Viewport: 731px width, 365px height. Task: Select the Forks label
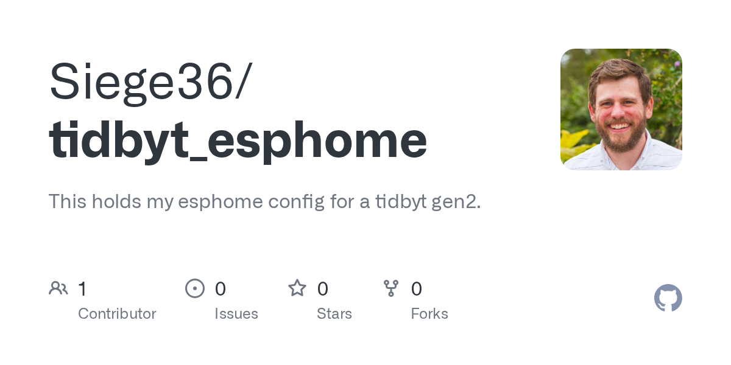pyautogui.click(x=429, y=314)
